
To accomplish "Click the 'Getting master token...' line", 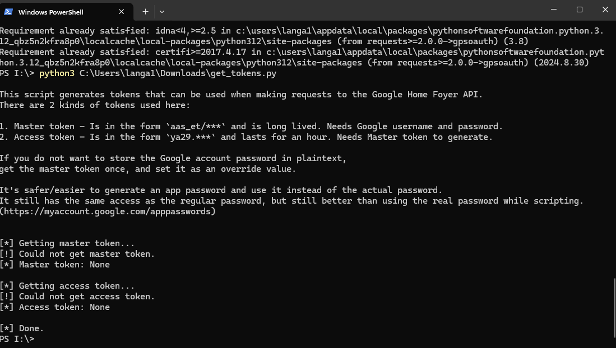I will tap(67, 243).
